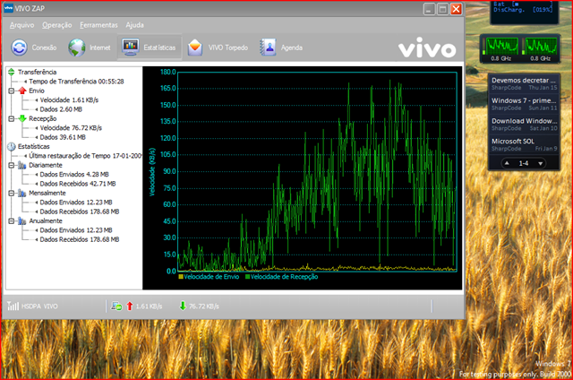Open the VIVO Torpedo envelope icon
The width and height of the screenshot is (573, 380).
click(x=195, y=47)
